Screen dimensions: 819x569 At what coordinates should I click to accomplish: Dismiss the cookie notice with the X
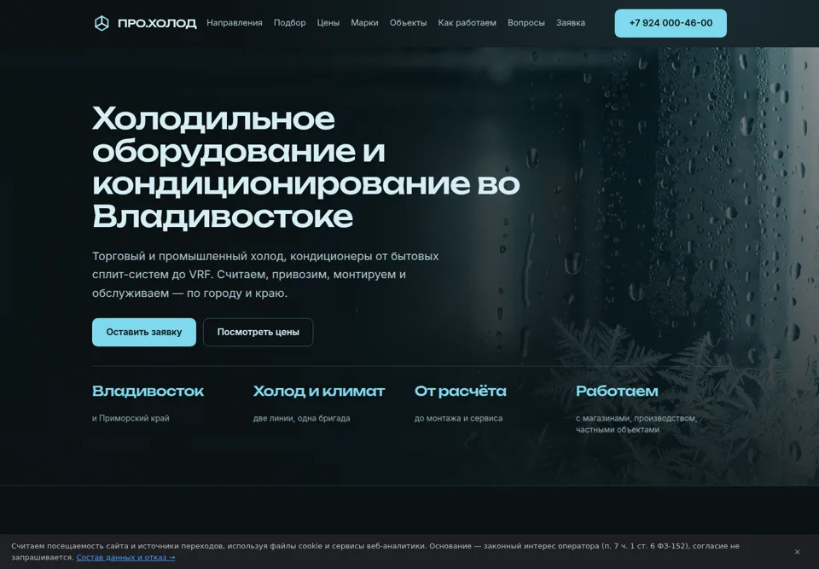(x=797, y=552)
